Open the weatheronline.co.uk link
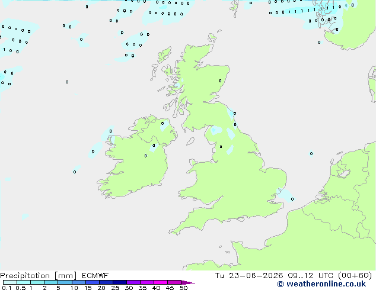376x290 pixels. (x=321, y=284)
